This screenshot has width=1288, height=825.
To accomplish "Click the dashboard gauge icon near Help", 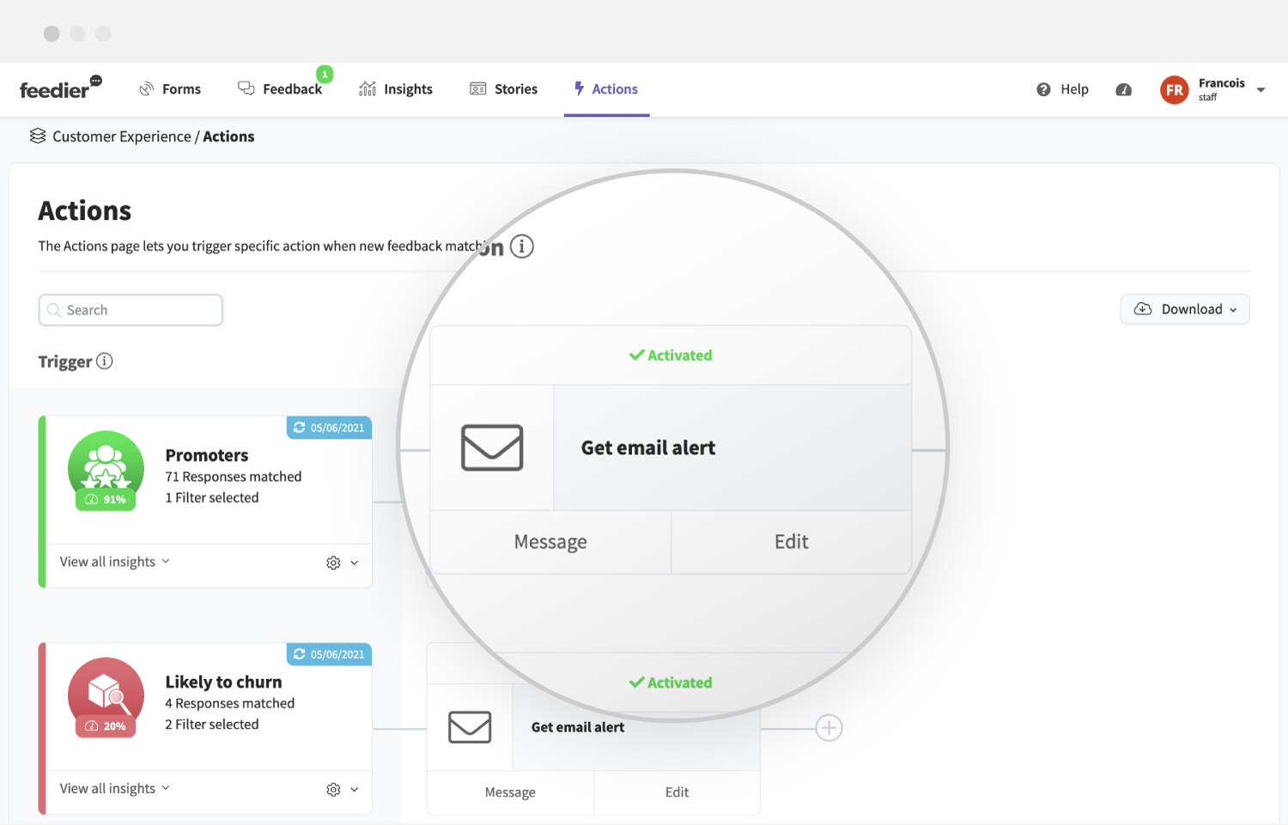I will pos(1123,89).
